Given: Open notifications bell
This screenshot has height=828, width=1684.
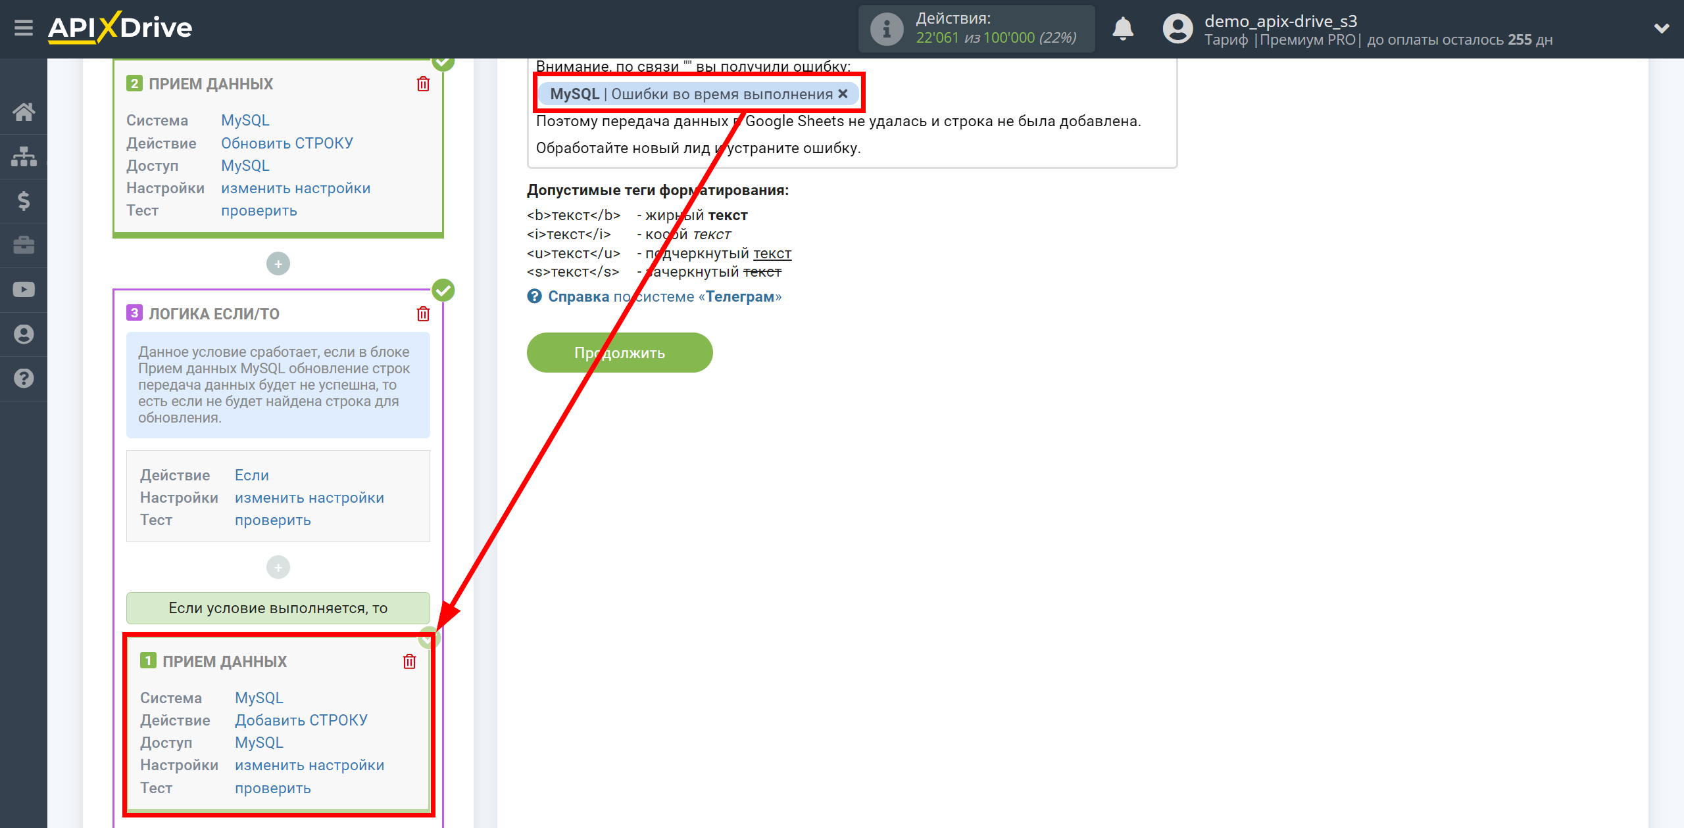Looking at the screenshot, I should click(x=1123, y=29).
